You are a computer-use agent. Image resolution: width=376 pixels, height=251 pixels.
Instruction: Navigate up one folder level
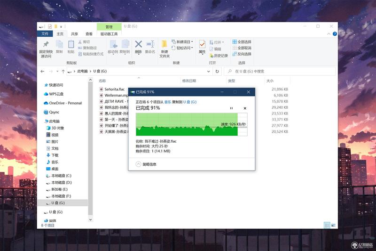tap(63, 71)
